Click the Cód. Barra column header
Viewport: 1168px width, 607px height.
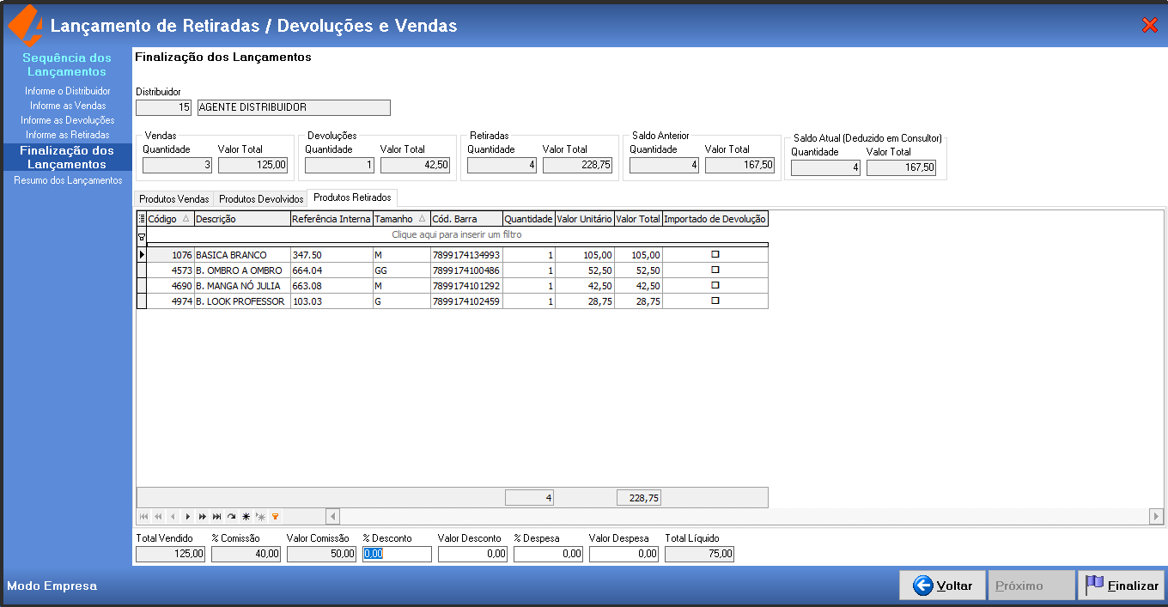(466, 219)
